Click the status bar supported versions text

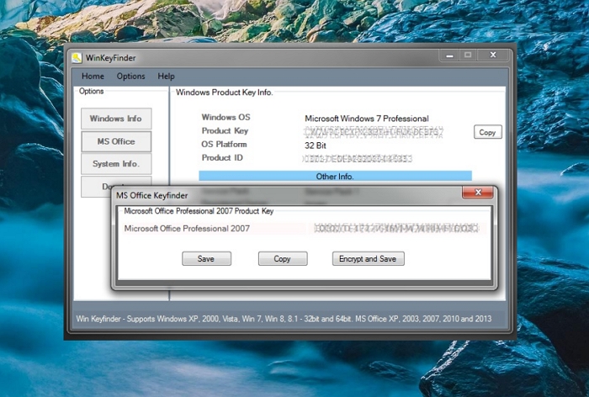tap(284, 319)
